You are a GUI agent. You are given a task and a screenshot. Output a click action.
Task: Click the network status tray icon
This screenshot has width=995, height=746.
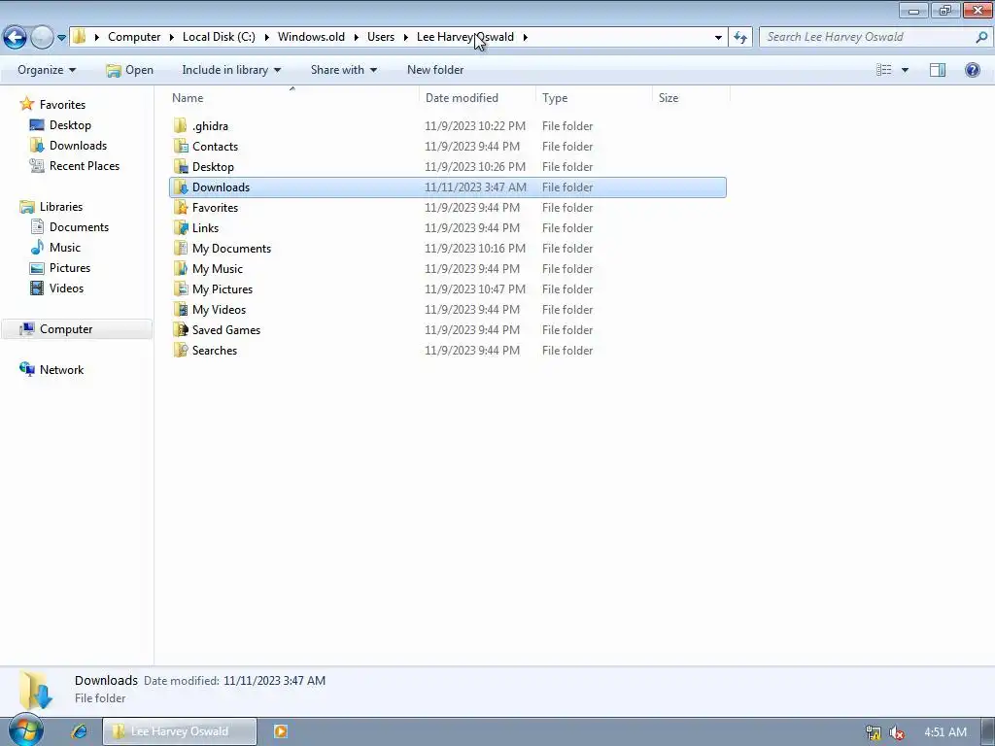coord(874,732)
